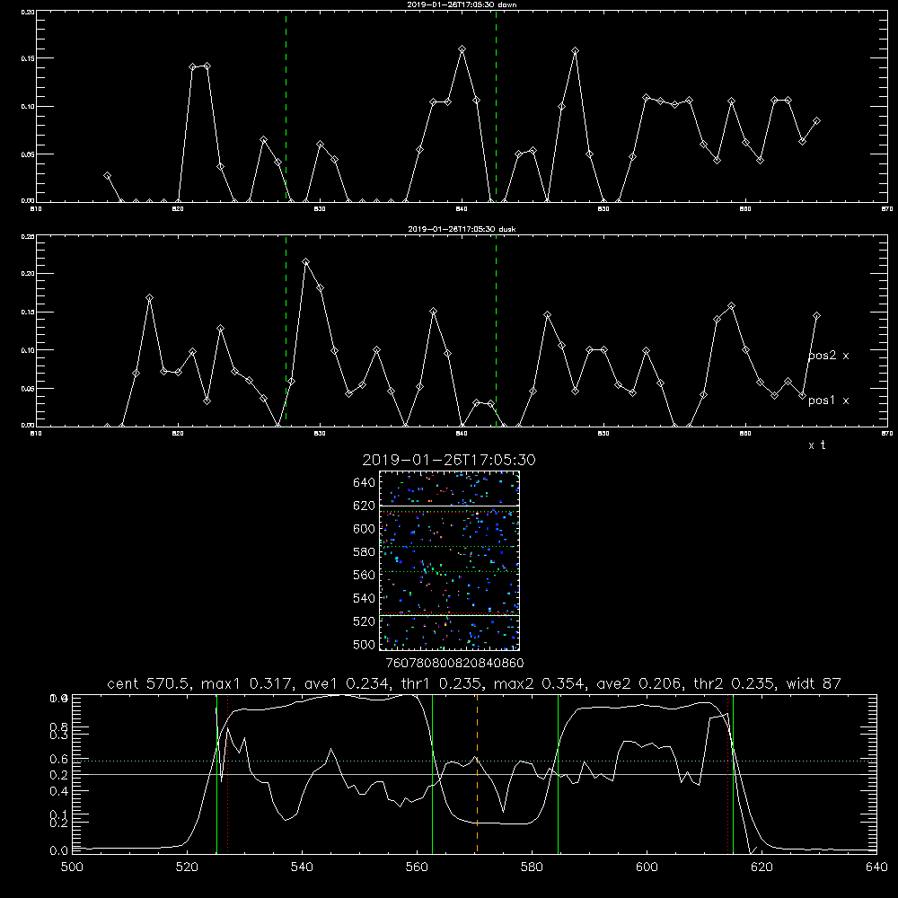The image size is (898, 898).
Task: Select the 'max2 0.354' value
Action: point(540,683)
